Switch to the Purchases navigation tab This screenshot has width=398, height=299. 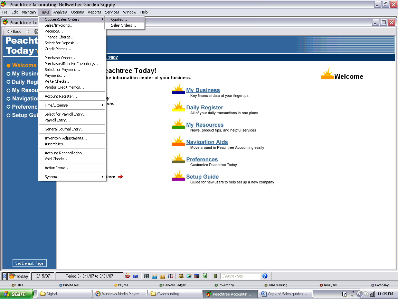(69, 285)
